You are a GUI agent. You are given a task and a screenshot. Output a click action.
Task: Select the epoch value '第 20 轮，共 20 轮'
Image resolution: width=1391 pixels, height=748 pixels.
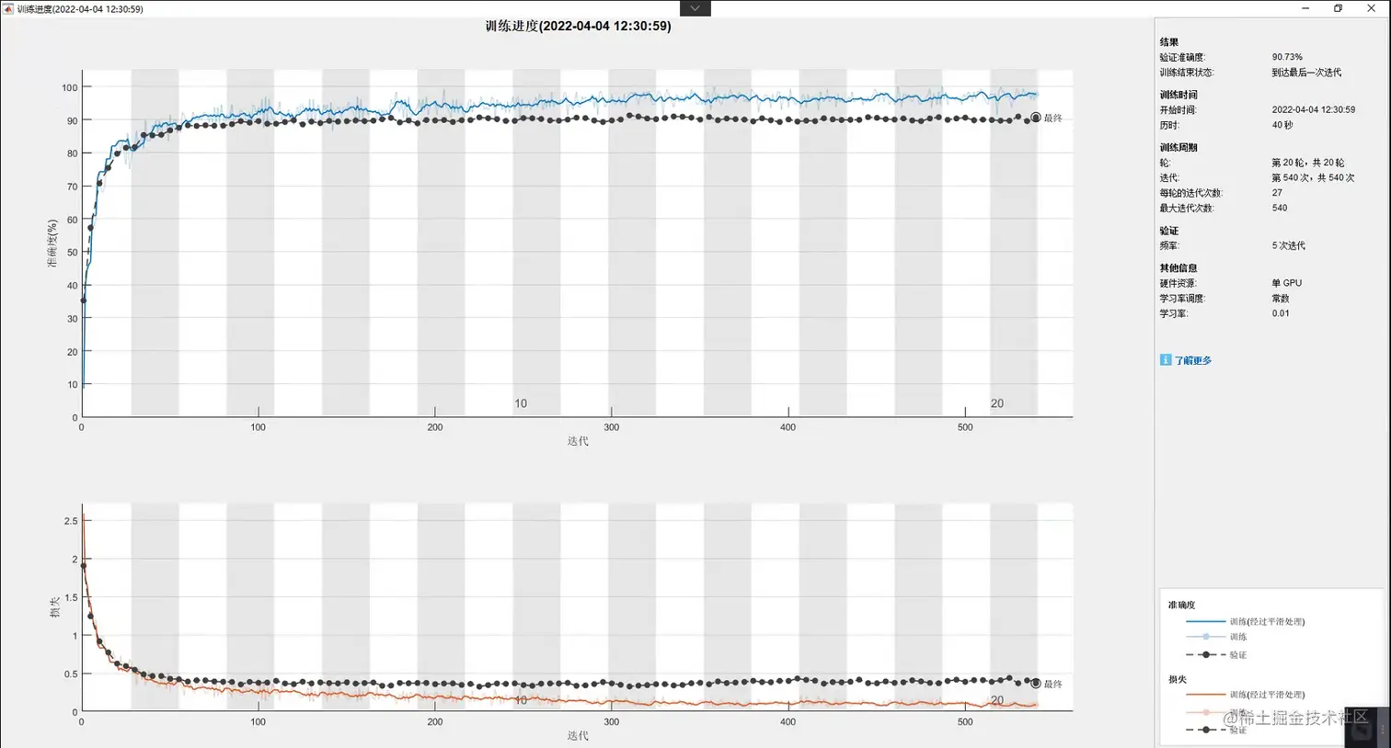point(1308,163)
